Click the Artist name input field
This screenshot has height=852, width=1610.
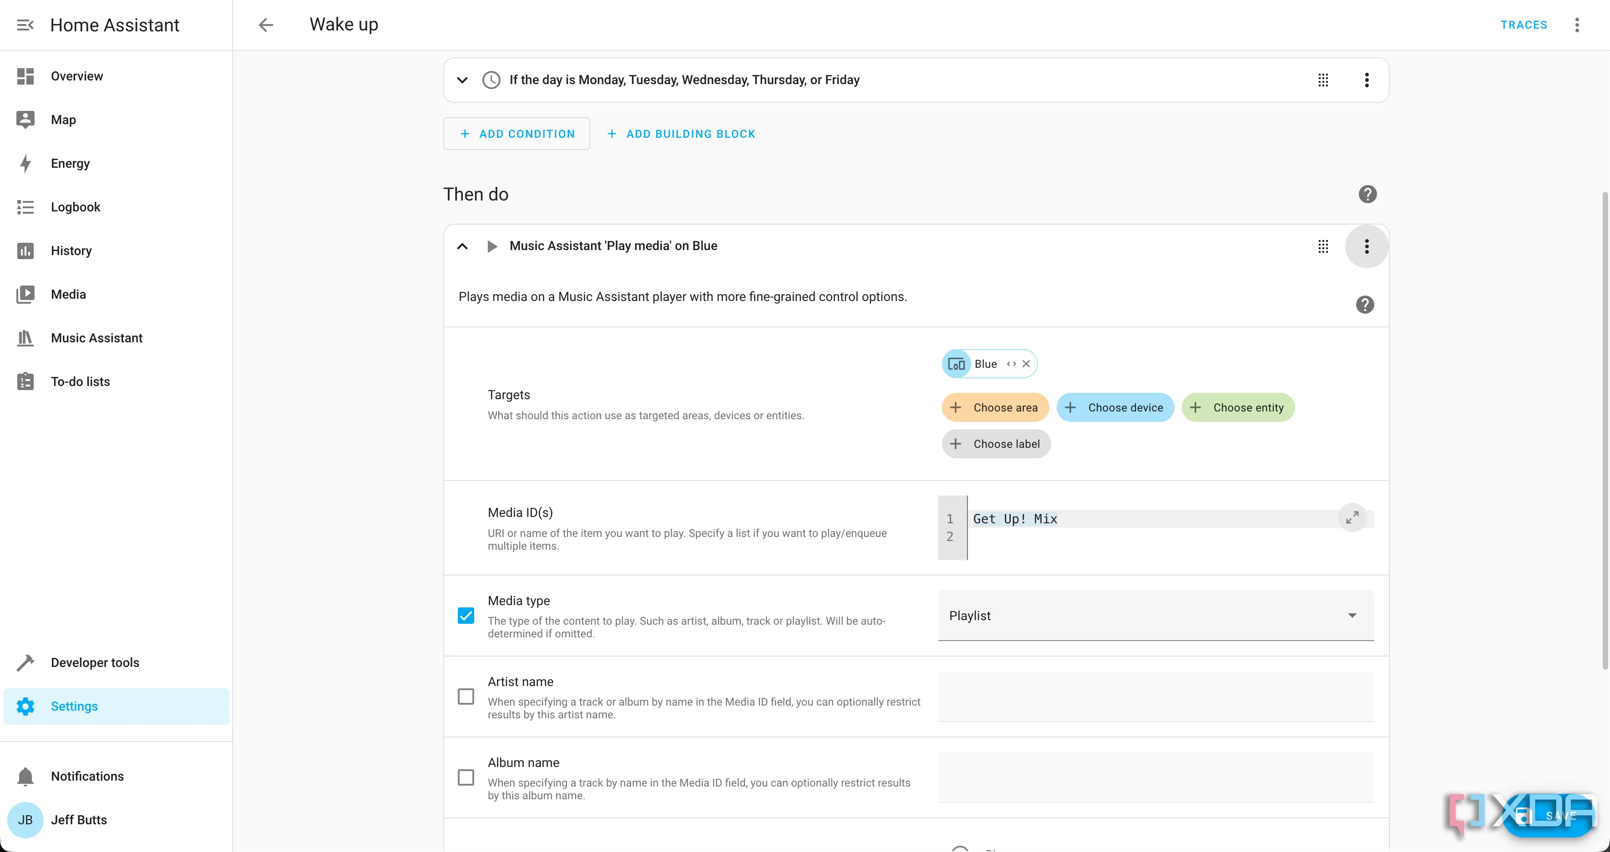pyautogui.click(x=1156, y=697)
